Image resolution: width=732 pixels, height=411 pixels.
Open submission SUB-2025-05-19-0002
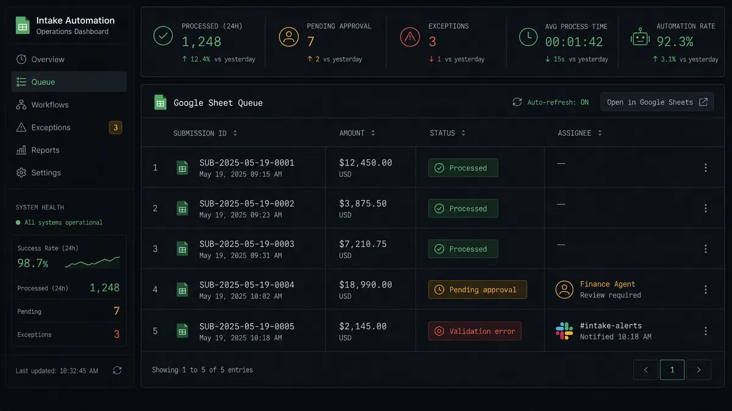246,203
